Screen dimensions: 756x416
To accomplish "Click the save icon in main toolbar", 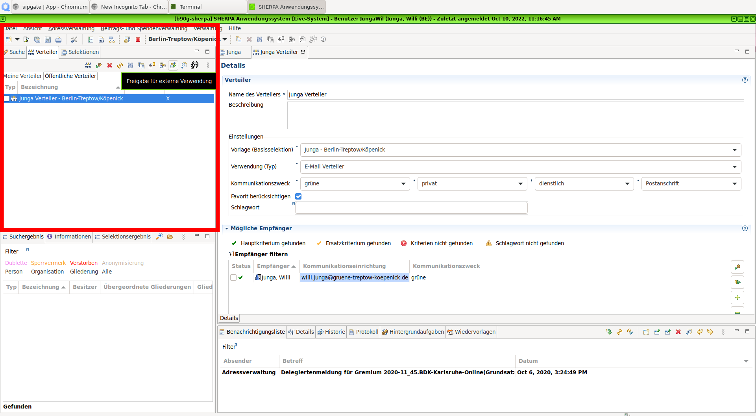I will click(x=48, y=39).
